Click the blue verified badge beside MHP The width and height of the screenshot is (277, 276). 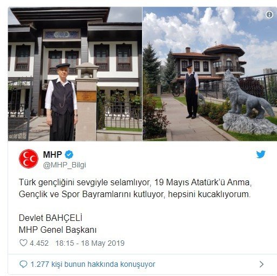point(69,154)
